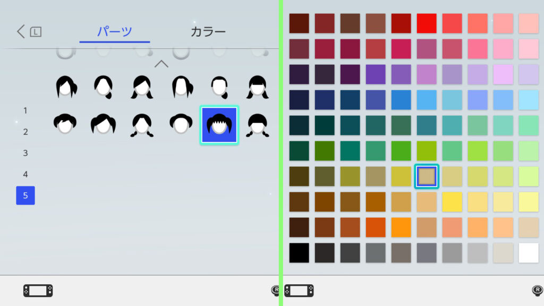Image resolution: width=544 pixels, height=306 pixels.
Task: Choose the darkest navy swatch starting the blue row
Action: pos(299,100)
